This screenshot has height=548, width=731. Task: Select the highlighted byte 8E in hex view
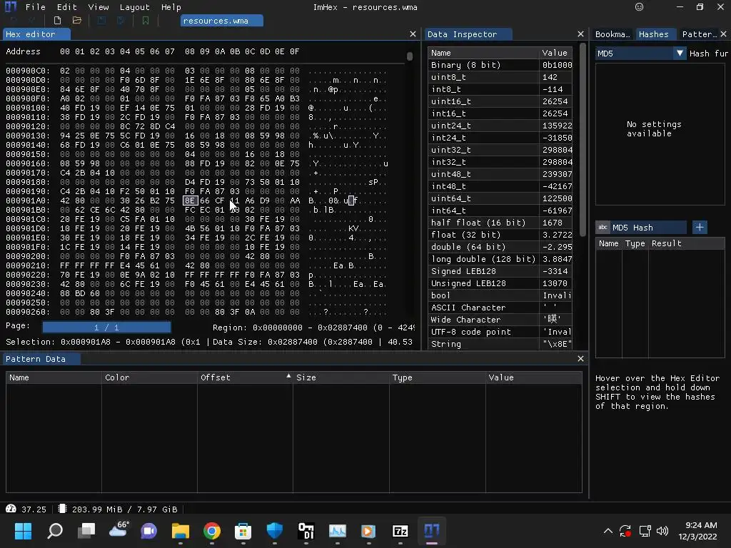coord(190,201)
